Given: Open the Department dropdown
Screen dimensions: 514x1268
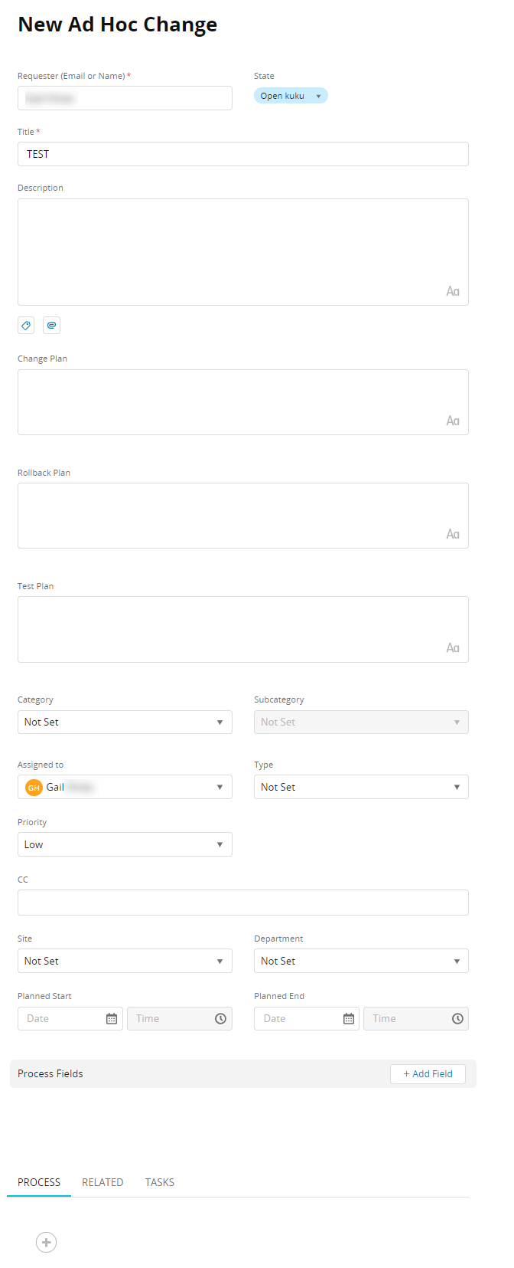Looking at the screenshot, I should coord(361,961).
